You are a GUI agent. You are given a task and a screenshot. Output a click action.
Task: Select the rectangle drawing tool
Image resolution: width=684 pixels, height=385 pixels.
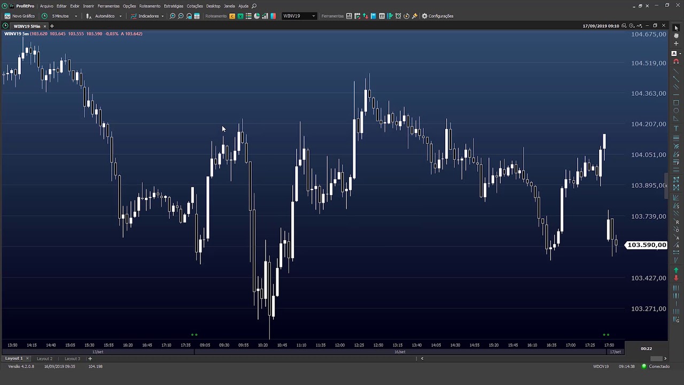point(676,103)
